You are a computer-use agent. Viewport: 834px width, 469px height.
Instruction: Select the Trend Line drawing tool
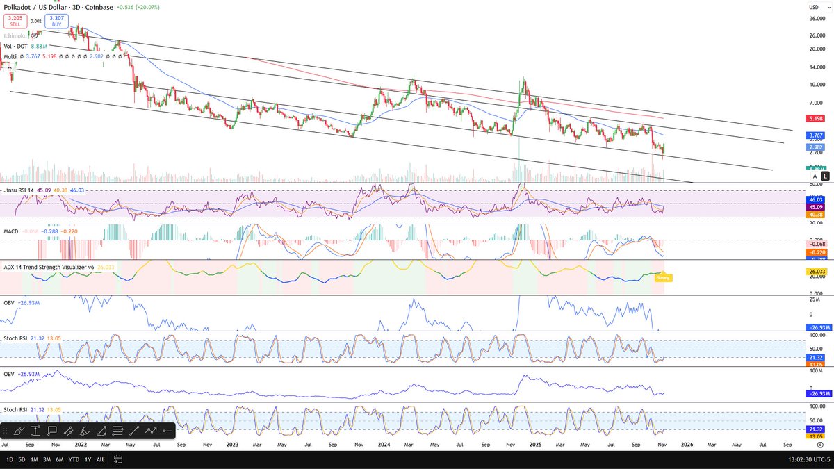pos(135,431)
